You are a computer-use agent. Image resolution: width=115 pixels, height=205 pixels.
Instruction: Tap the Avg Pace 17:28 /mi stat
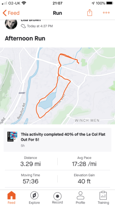click(x=84, y=161)
